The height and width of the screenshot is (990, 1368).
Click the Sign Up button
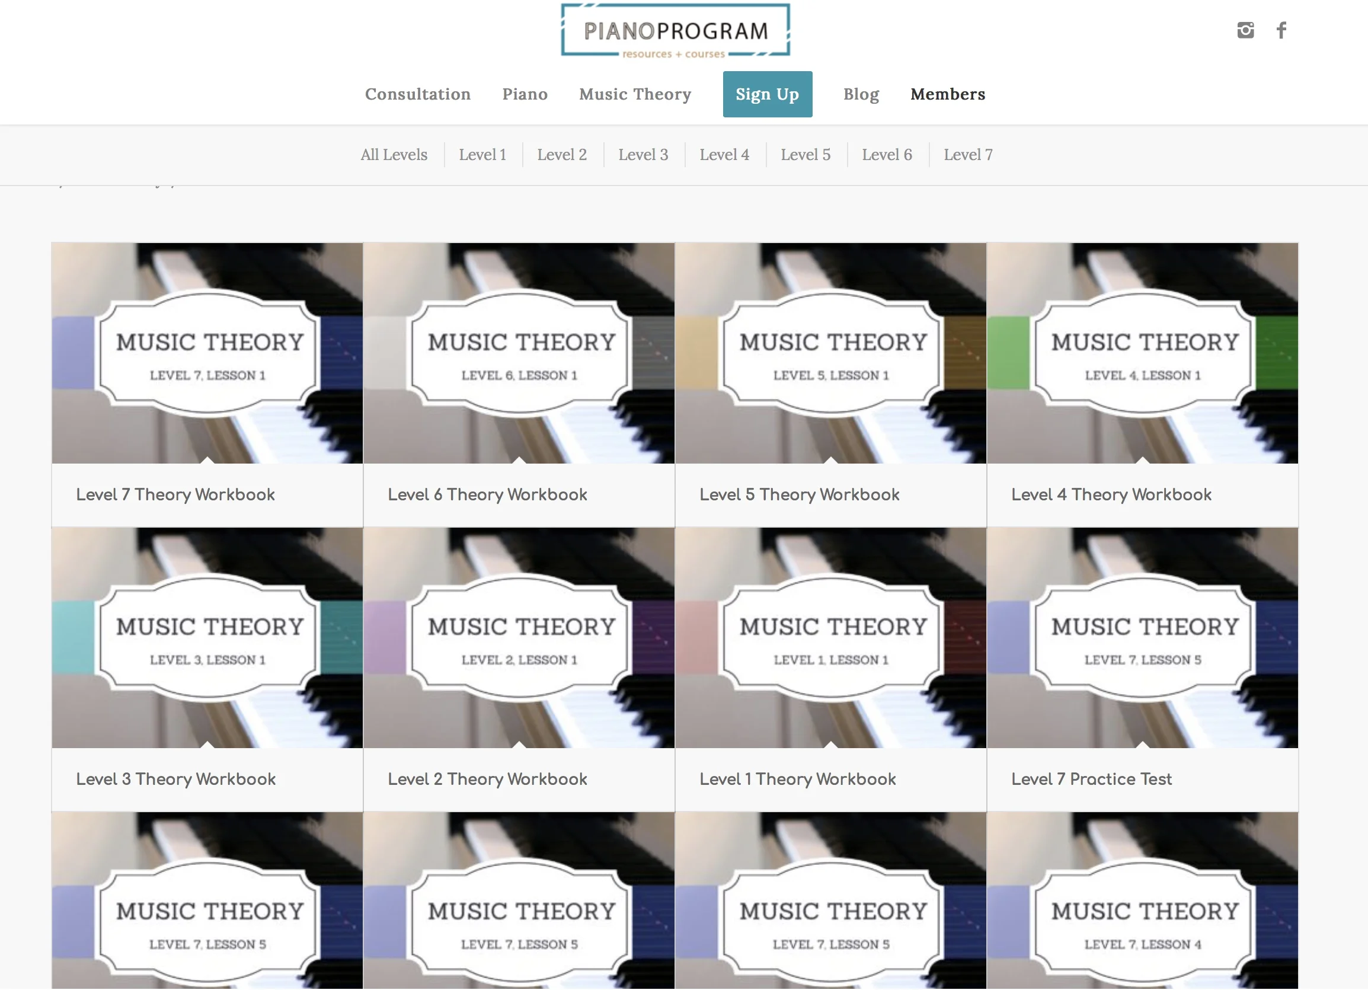tap(767, 95)
